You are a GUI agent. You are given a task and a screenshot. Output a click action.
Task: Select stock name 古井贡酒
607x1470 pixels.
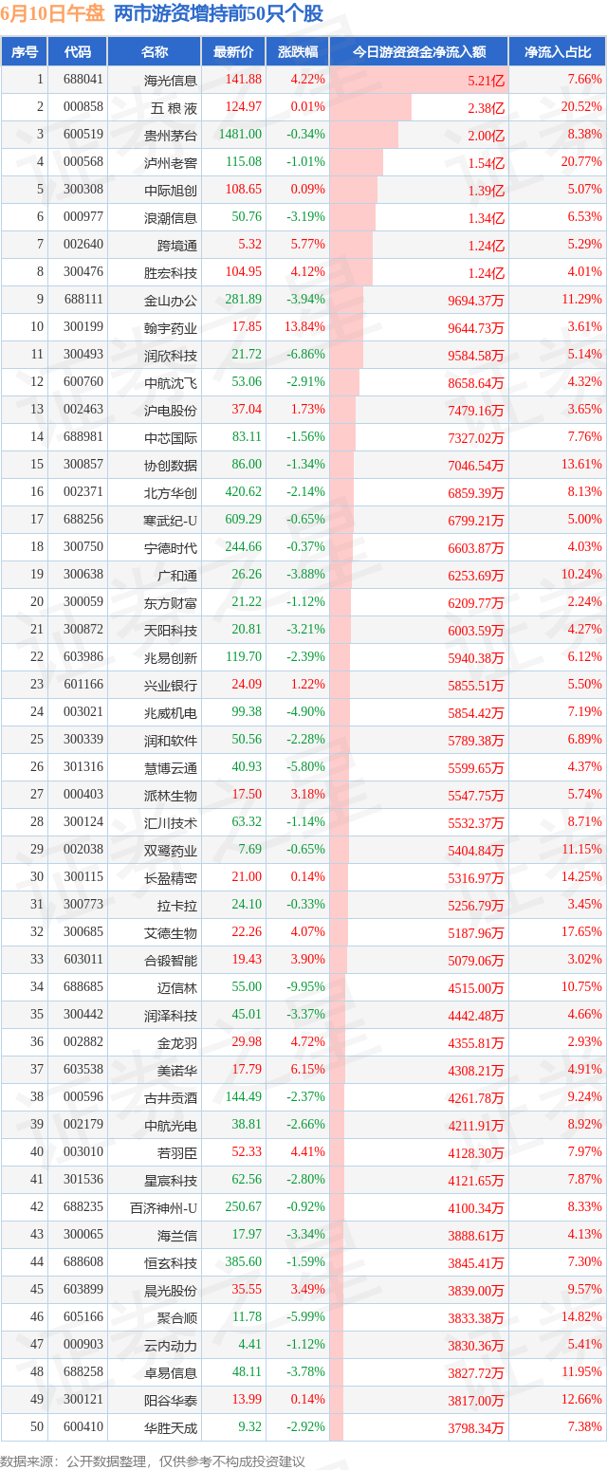coord(171,1097)
